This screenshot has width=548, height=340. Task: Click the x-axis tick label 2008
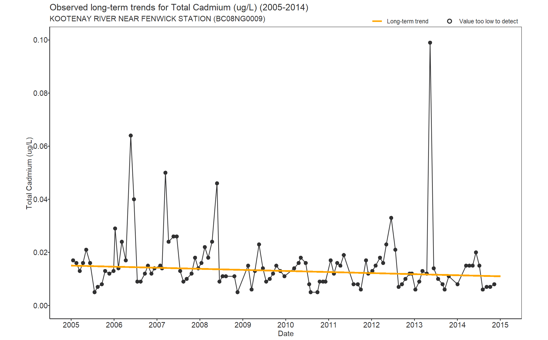[200, 325]
